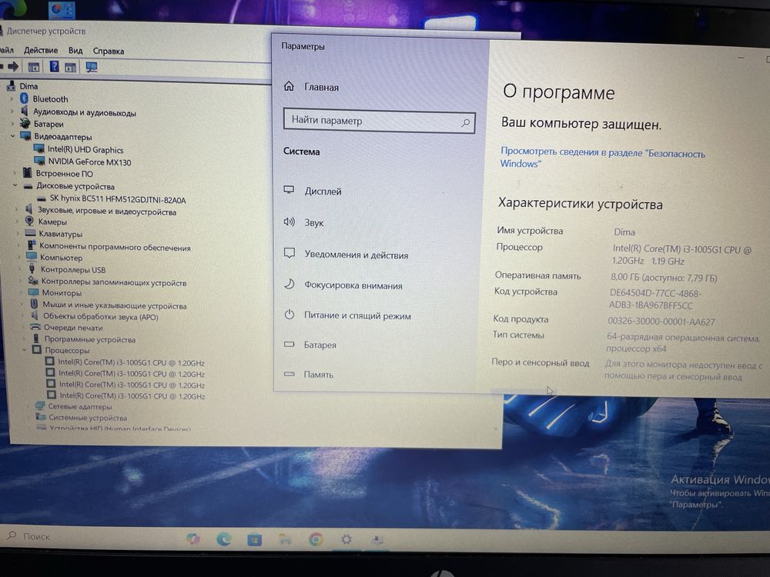770x577 pixels.
Task: Select Компоненты программного обеспечения row
Action: [115, 247]
